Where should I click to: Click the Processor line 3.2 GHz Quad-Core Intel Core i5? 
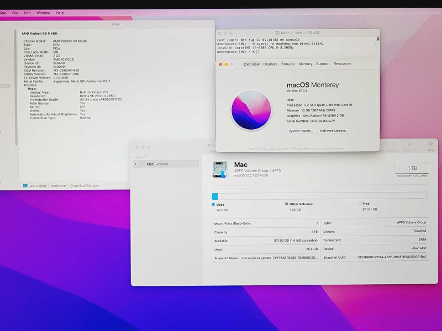coord(319,105)
